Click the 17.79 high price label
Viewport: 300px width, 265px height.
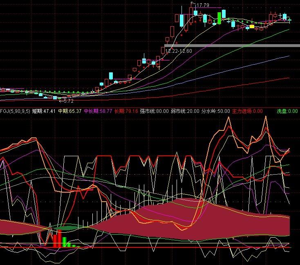[203, 5]
